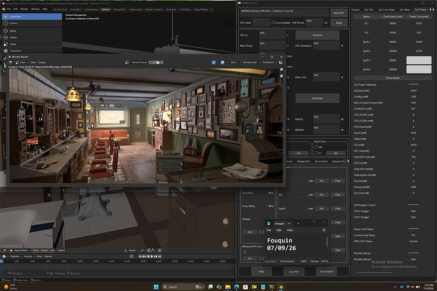437x291 pixels.
Task: Open the Object Mode dropdown
Action: (x=20, y=250)
